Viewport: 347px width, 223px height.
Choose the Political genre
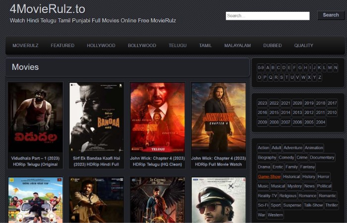[324, 186]
